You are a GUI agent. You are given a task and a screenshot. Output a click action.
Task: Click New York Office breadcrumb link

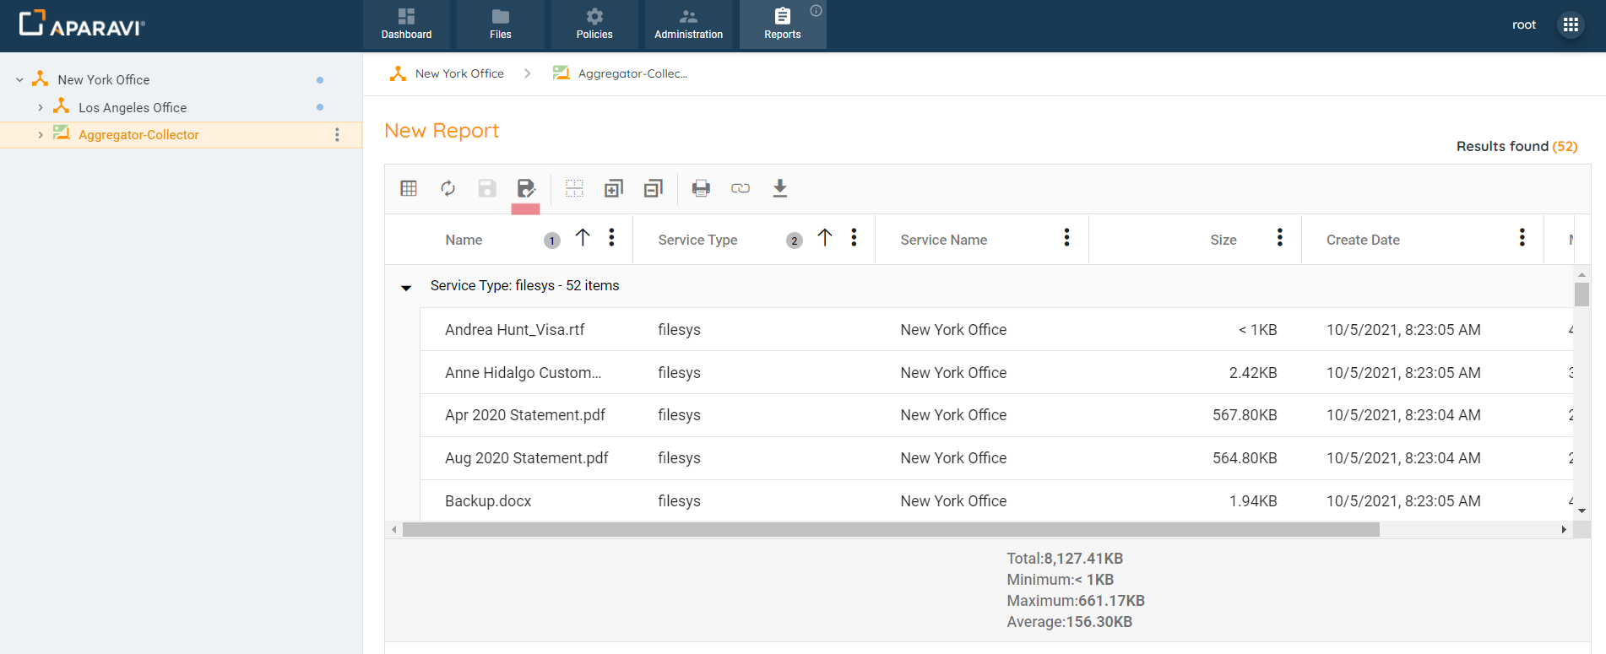(x=459, y=73)
